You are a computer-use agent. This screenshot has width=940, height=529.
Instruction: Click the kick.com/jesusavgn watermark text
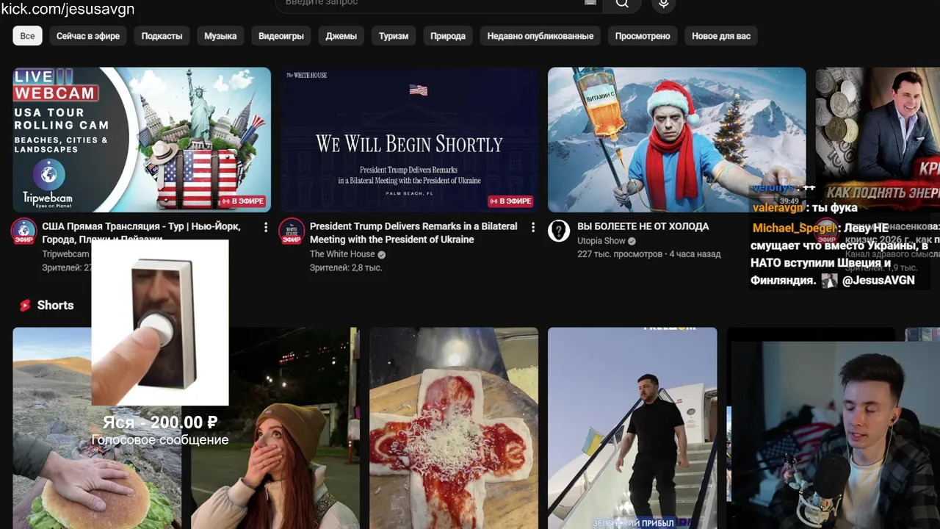point(68,9)
